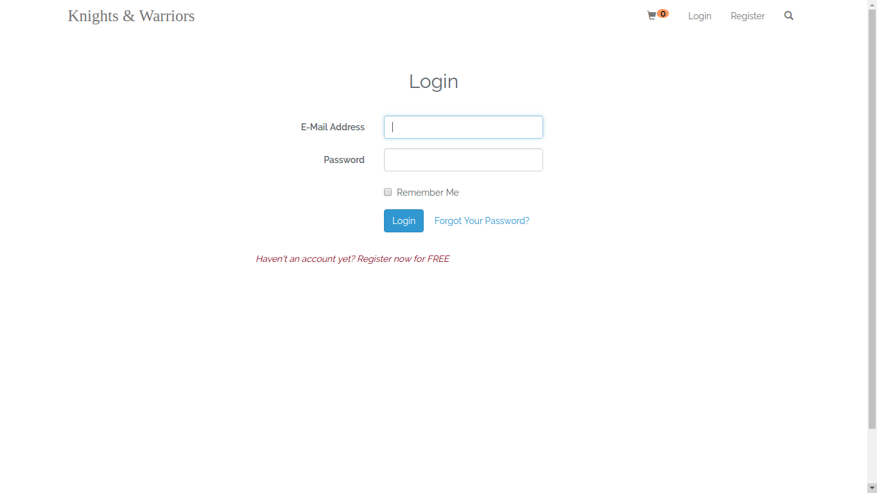Click the Remember Me label text
The image size is (877, 493).
tap(428, 193)
